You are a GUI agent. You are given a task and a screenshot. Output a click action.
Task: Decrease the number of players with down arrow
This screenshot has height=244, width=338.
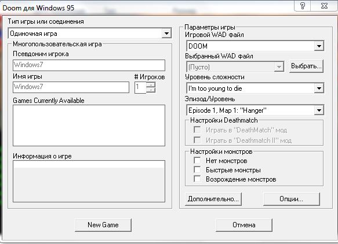pos(151,90)
